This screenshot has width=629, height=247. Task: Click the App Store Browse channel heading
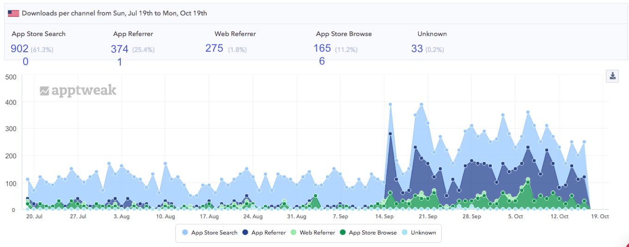[x=344, y=34]
